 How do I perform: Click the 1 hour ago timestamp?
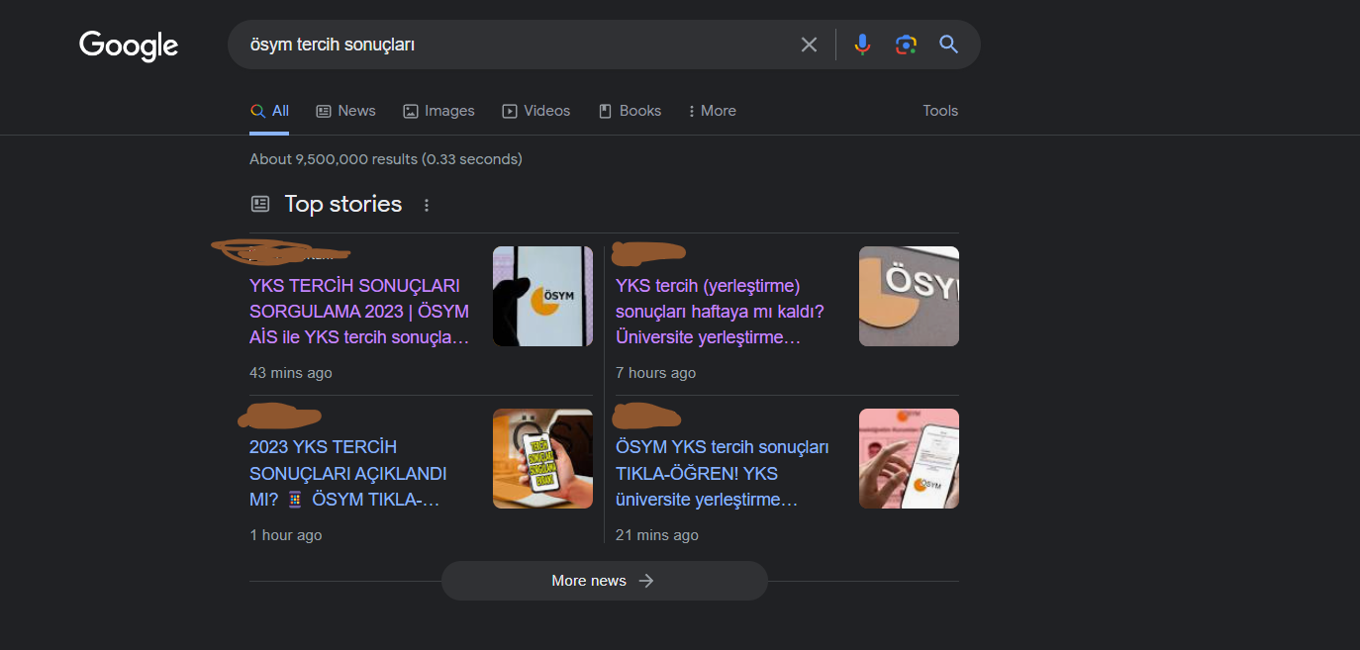click(x=285, y=535)
